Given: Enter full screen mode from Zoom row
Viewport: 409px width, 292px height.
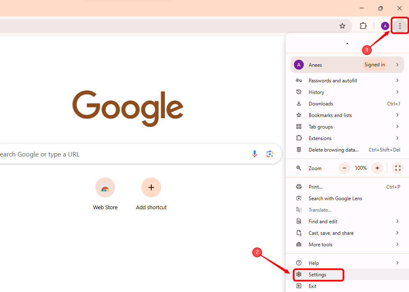Looking at the screenshot, I should click(398, 168).
